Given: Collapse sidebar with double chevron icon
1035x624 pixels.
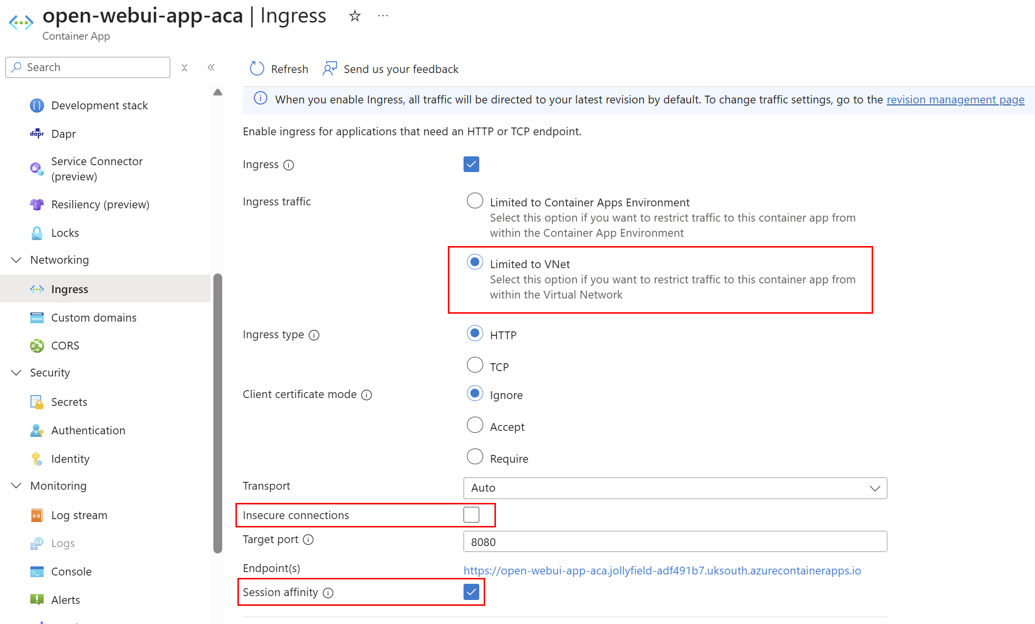Looking at the screenshot, I should tap(211, 67).
